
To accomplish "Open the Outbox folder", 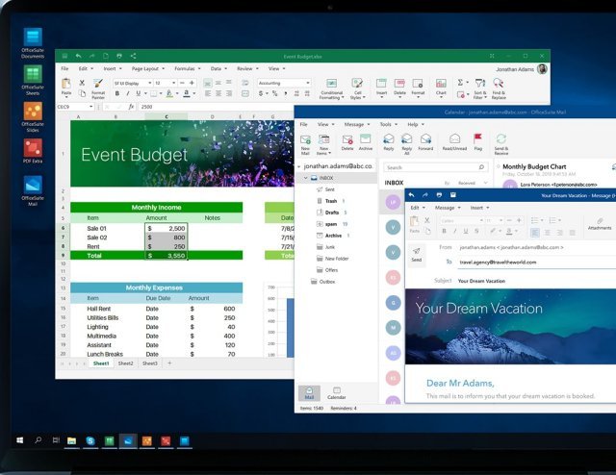I will tap(323, 282).
